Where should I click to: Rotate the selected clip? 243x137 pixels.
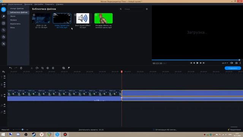37,68
